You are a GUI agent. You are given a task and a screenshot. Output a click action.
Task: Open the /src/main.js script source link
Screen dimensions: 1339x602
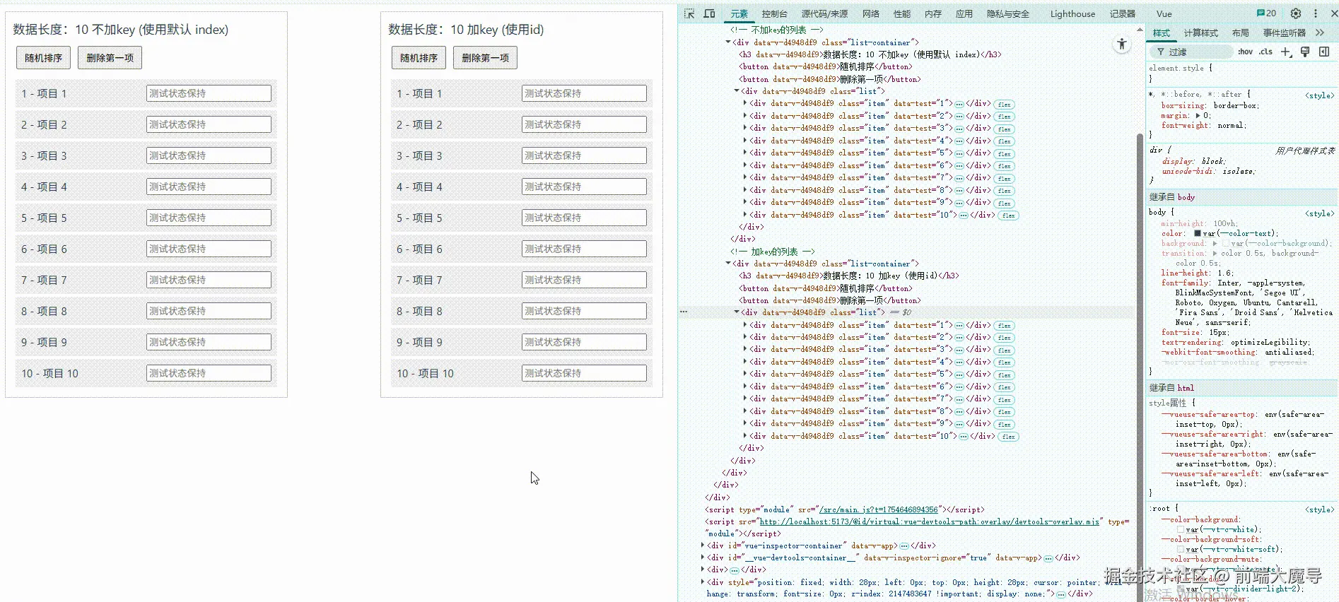point(878,509)
